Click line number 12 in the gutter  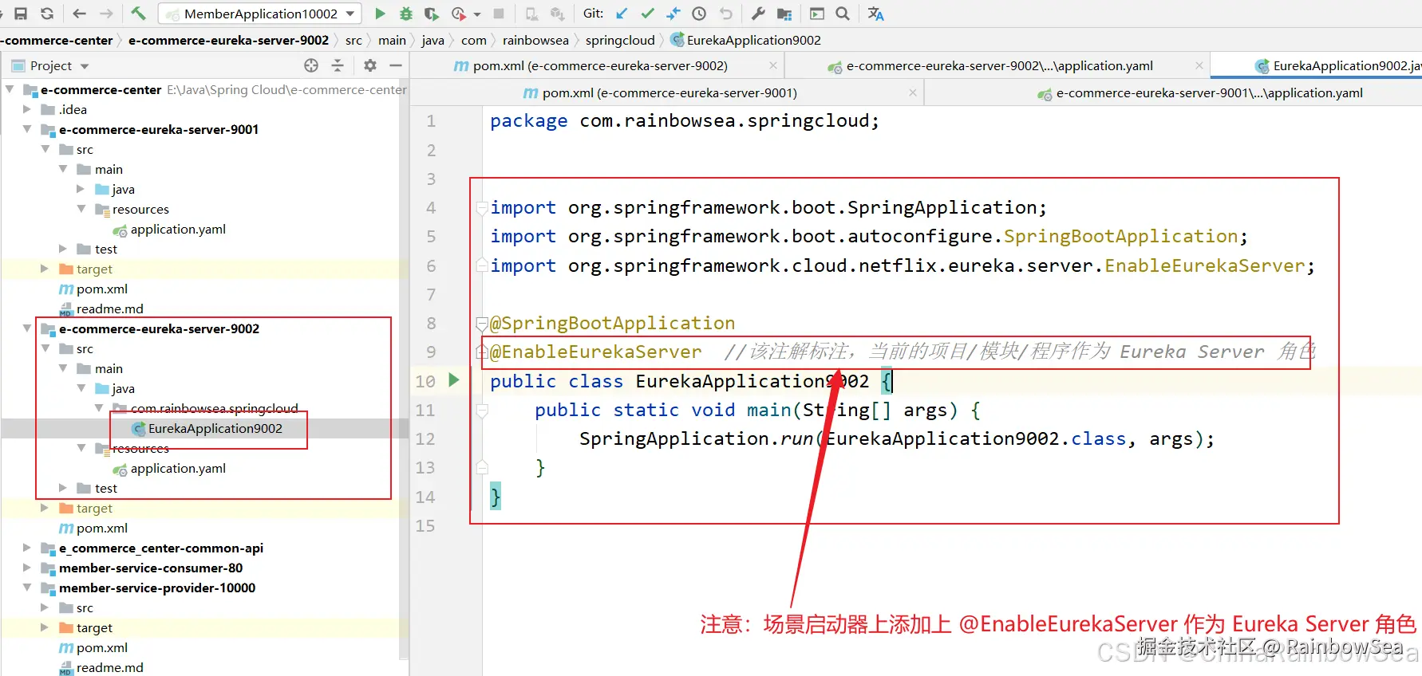click(425, 439)
